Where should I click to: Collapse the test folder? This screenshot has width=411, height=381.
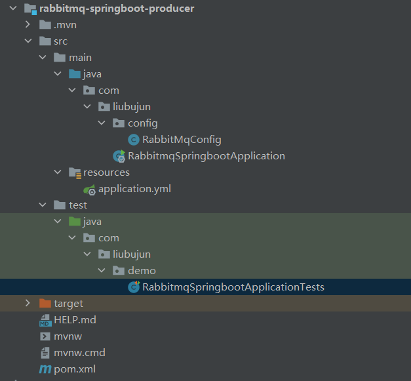(43, 205)
